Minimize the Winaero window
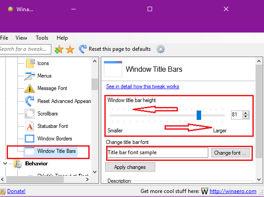The image size is (264, 197). [x=74, y=9]
